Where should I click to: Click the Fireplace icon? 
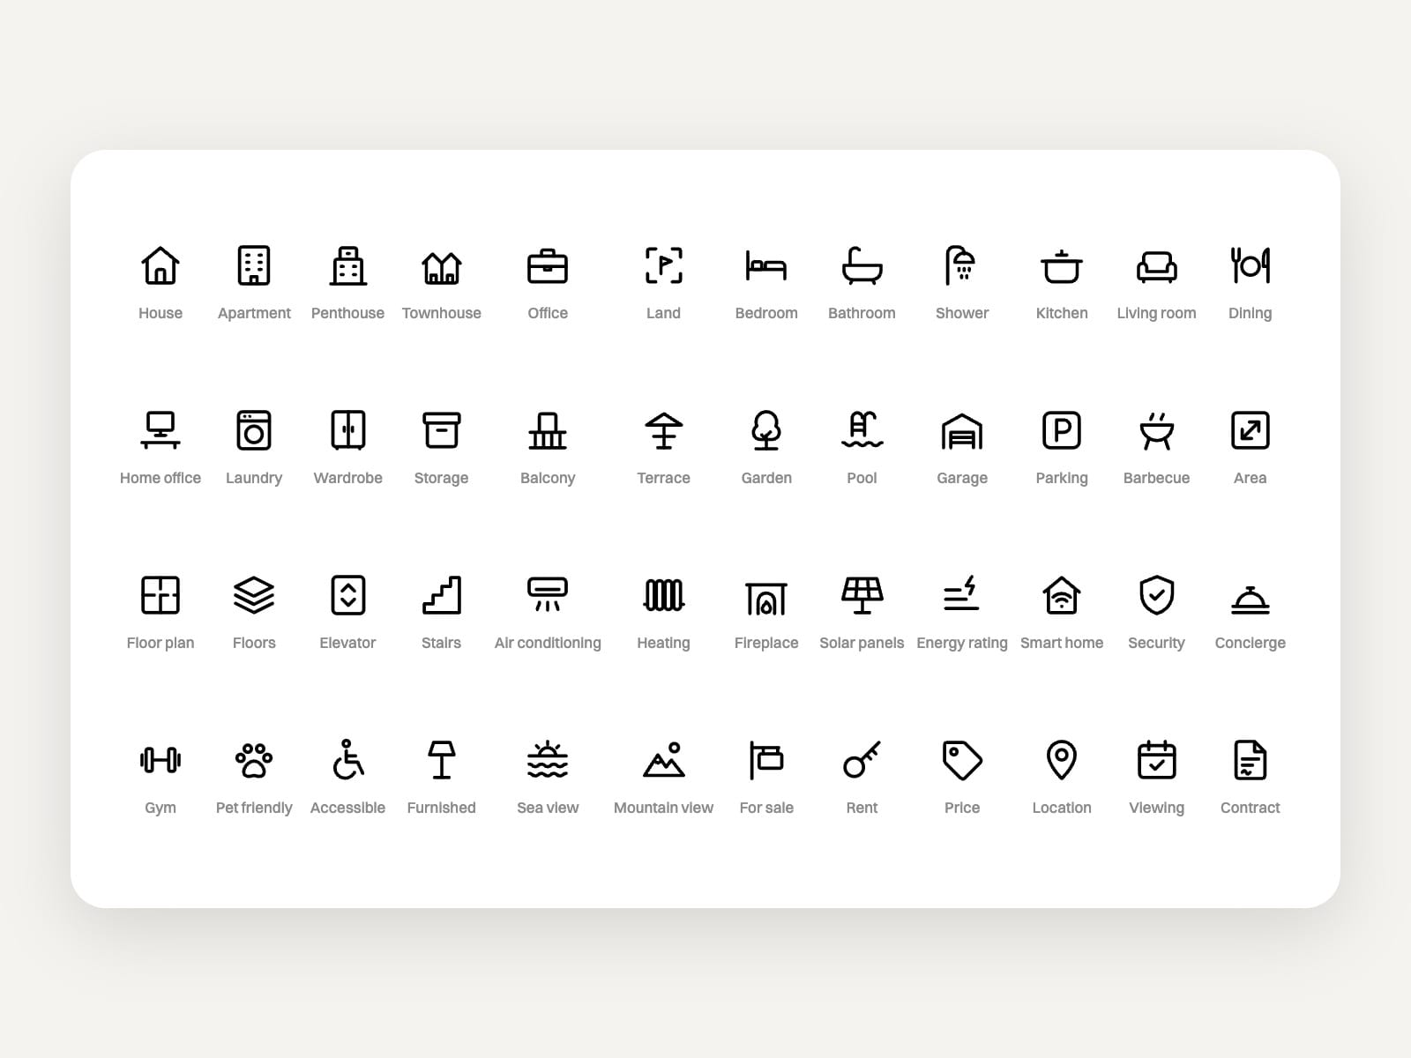pyautogui.click(x=766, y=598)
